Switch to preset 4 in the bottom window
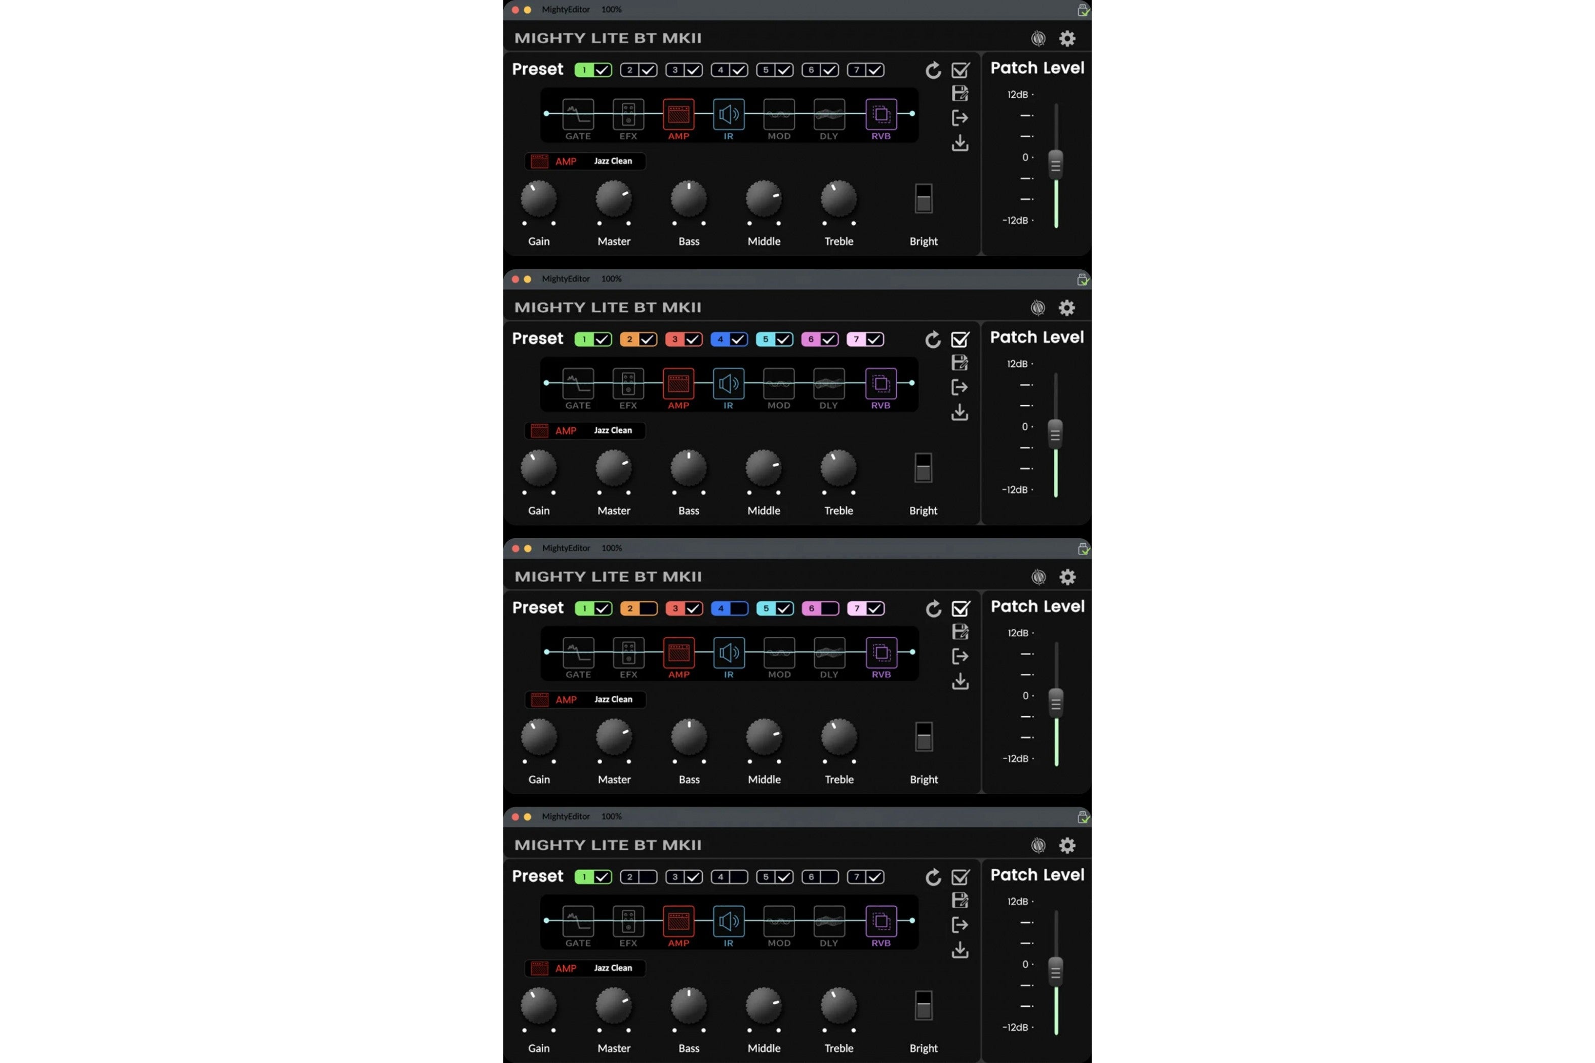1595x1063 pixels. (720, 877)
